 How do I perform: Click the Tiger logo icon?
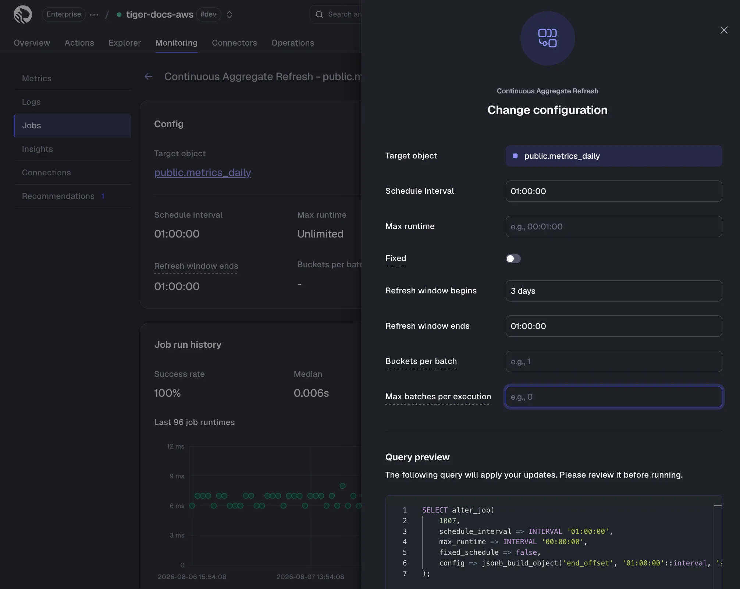pyautogui.click(x=23, y=15)
